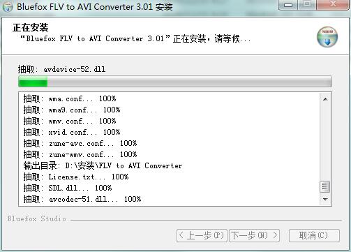
Task: Select the log line "avcodec-51.dll... 100%"
Action: tap(82, 199)
